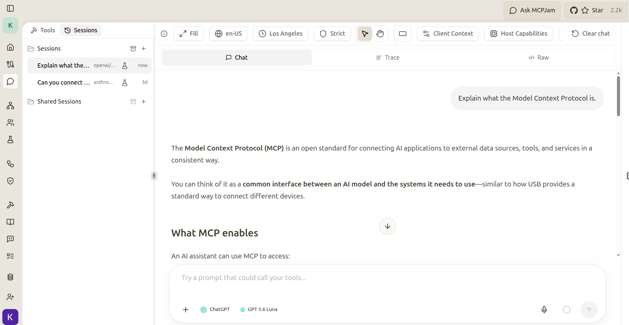Image resolution: width=629 pixels, height=325 pixels.
Task: Open the open-book sidebar icon
Action: point(10,222)
